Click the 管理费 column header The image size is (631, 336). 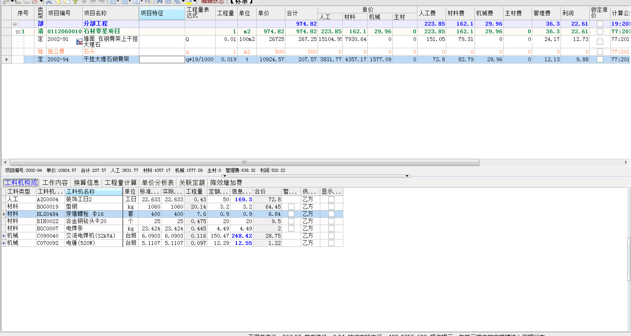pyautogui.click(x=546, y=13)
